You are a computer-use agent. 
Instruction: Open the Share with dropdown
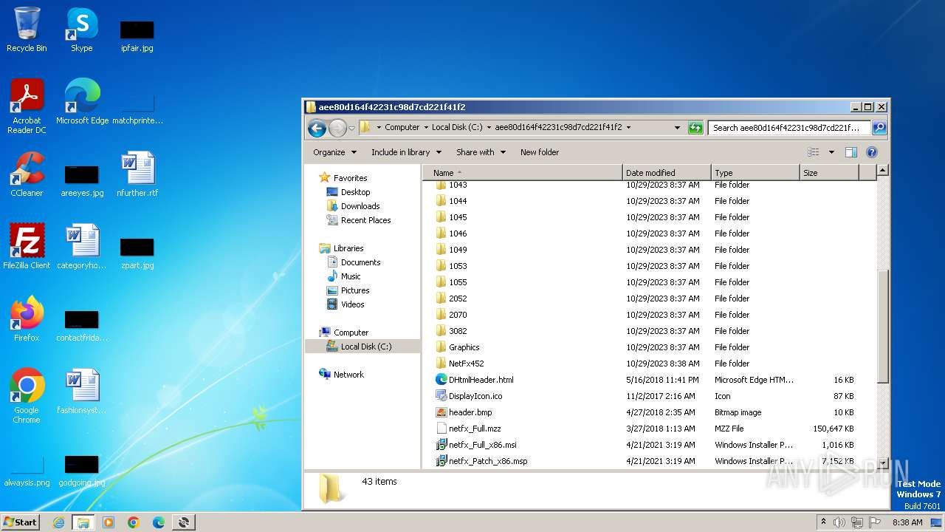[x=481, y=152]
